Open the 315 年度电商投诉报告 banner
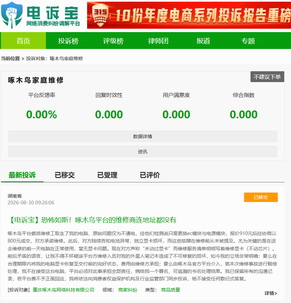 (189, 15)
